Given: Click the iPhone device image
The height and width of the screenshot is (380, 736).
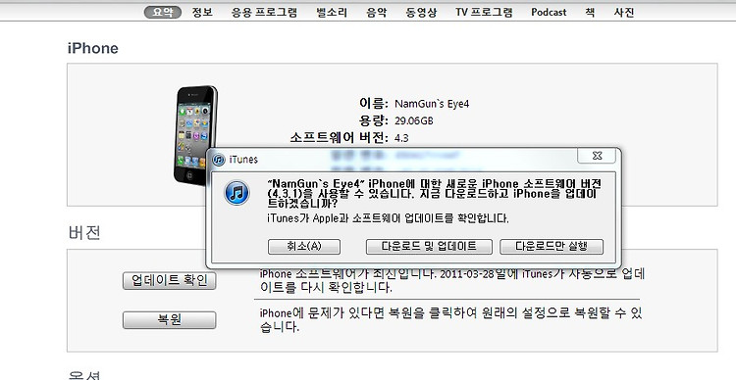Looking at the screenshot, I should point(196,135).
